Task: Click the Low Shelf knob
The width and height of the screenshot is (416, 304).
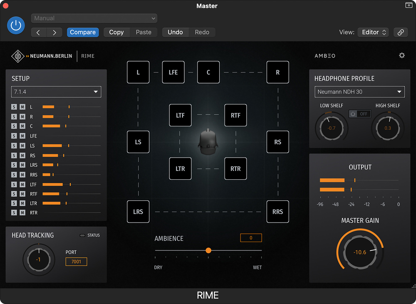Action: [332, 128]
